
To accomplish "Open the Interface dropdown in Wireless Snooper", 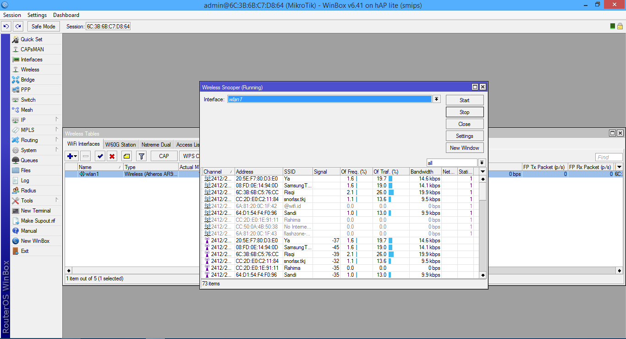I will coord(435,99).
